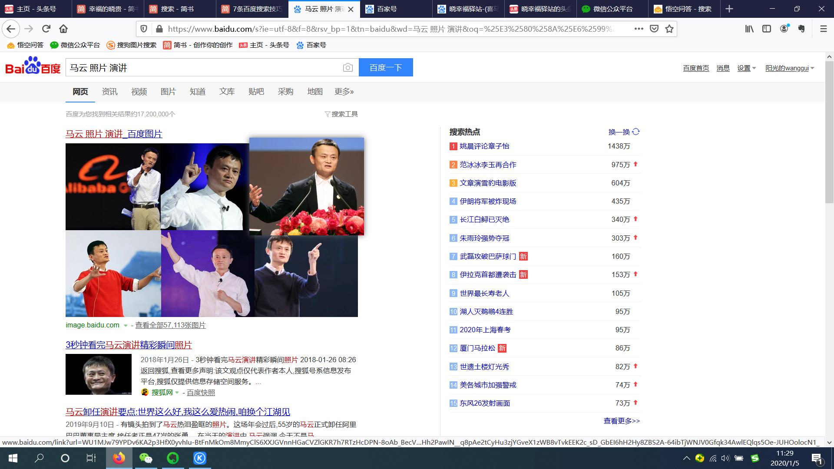Show site security lock info
The image size is (834, 469).
159,29
